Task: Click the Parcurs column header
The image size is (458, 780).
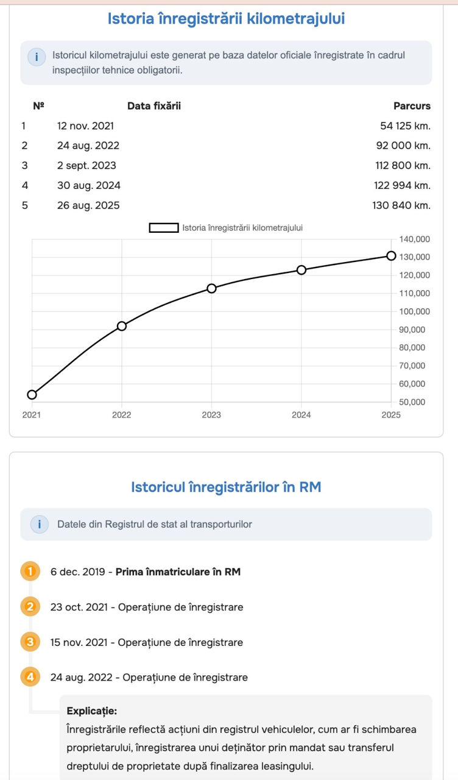Action: coord(412,106)
